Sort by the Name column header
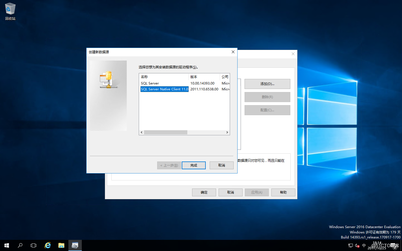 (164, 77)
